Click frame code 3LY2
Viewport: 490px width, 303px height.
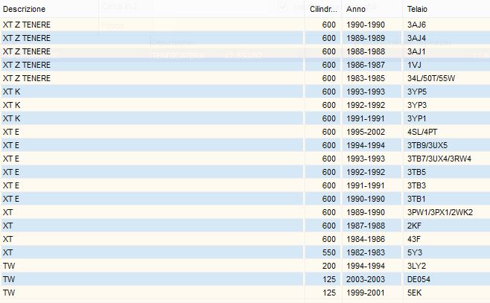416,266
